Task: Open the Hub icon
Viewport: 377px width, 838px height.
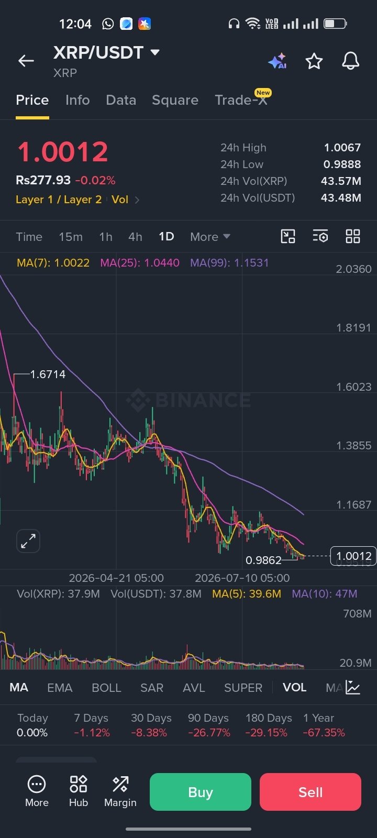Action: [79, 791]
